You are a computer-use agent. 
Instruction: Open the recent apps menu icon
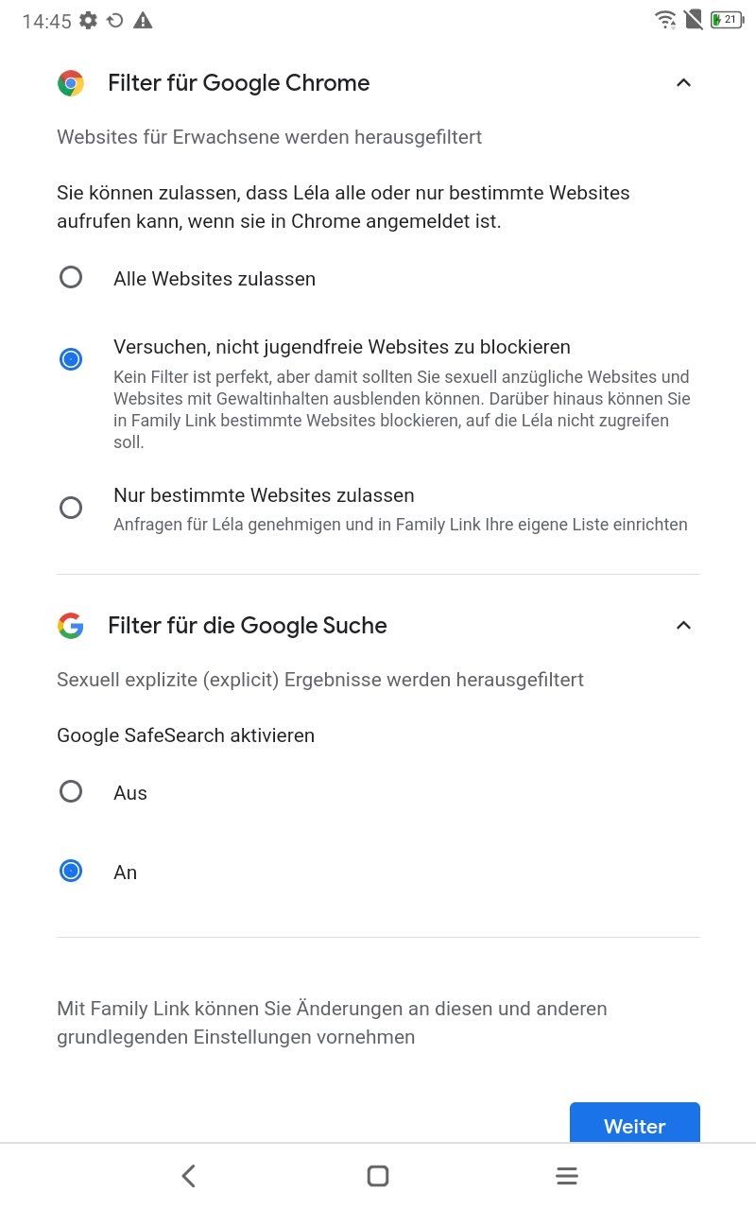[566, 1176]
